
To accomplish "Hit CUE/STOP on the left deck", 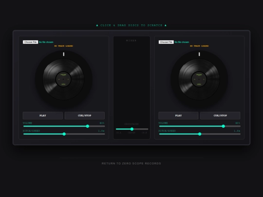I will point(85,116).
